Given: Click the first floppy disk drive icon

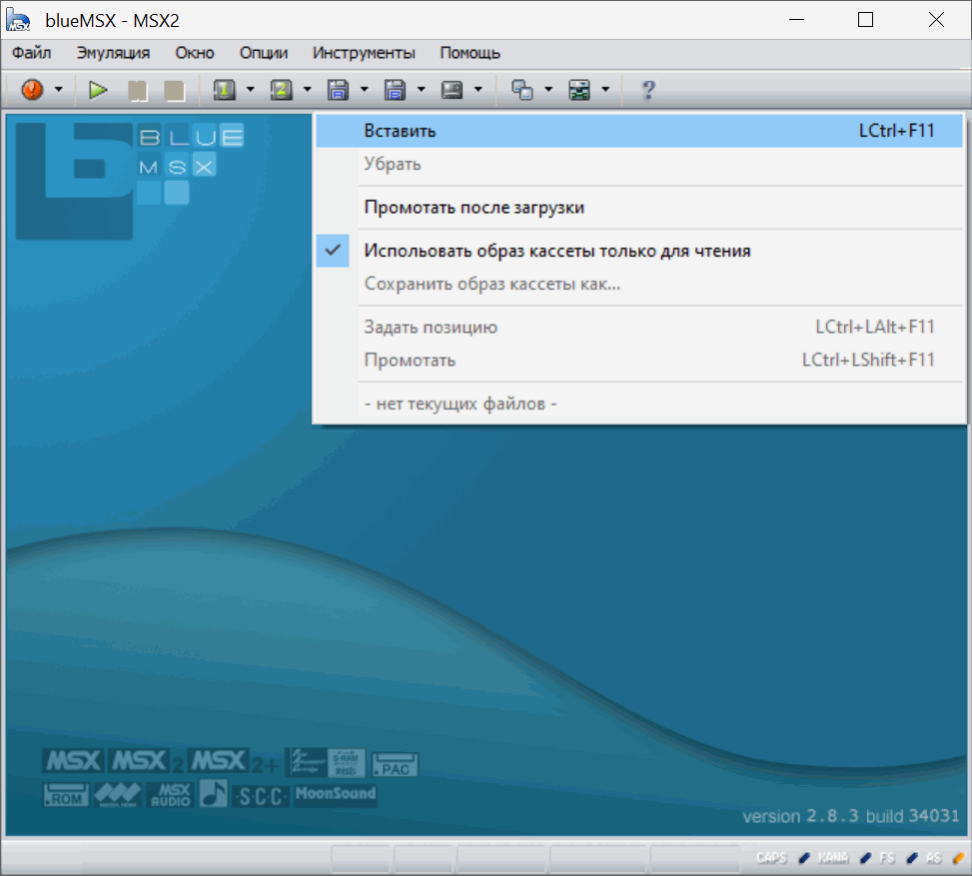Looking at the screenshot, I should point(338,90).
